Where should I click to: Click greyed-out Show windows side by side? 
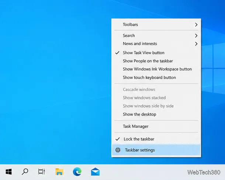(x=156, y=106)
